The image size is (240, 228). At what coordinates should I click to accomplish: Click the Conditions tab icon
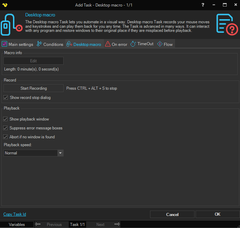point(39,44)
